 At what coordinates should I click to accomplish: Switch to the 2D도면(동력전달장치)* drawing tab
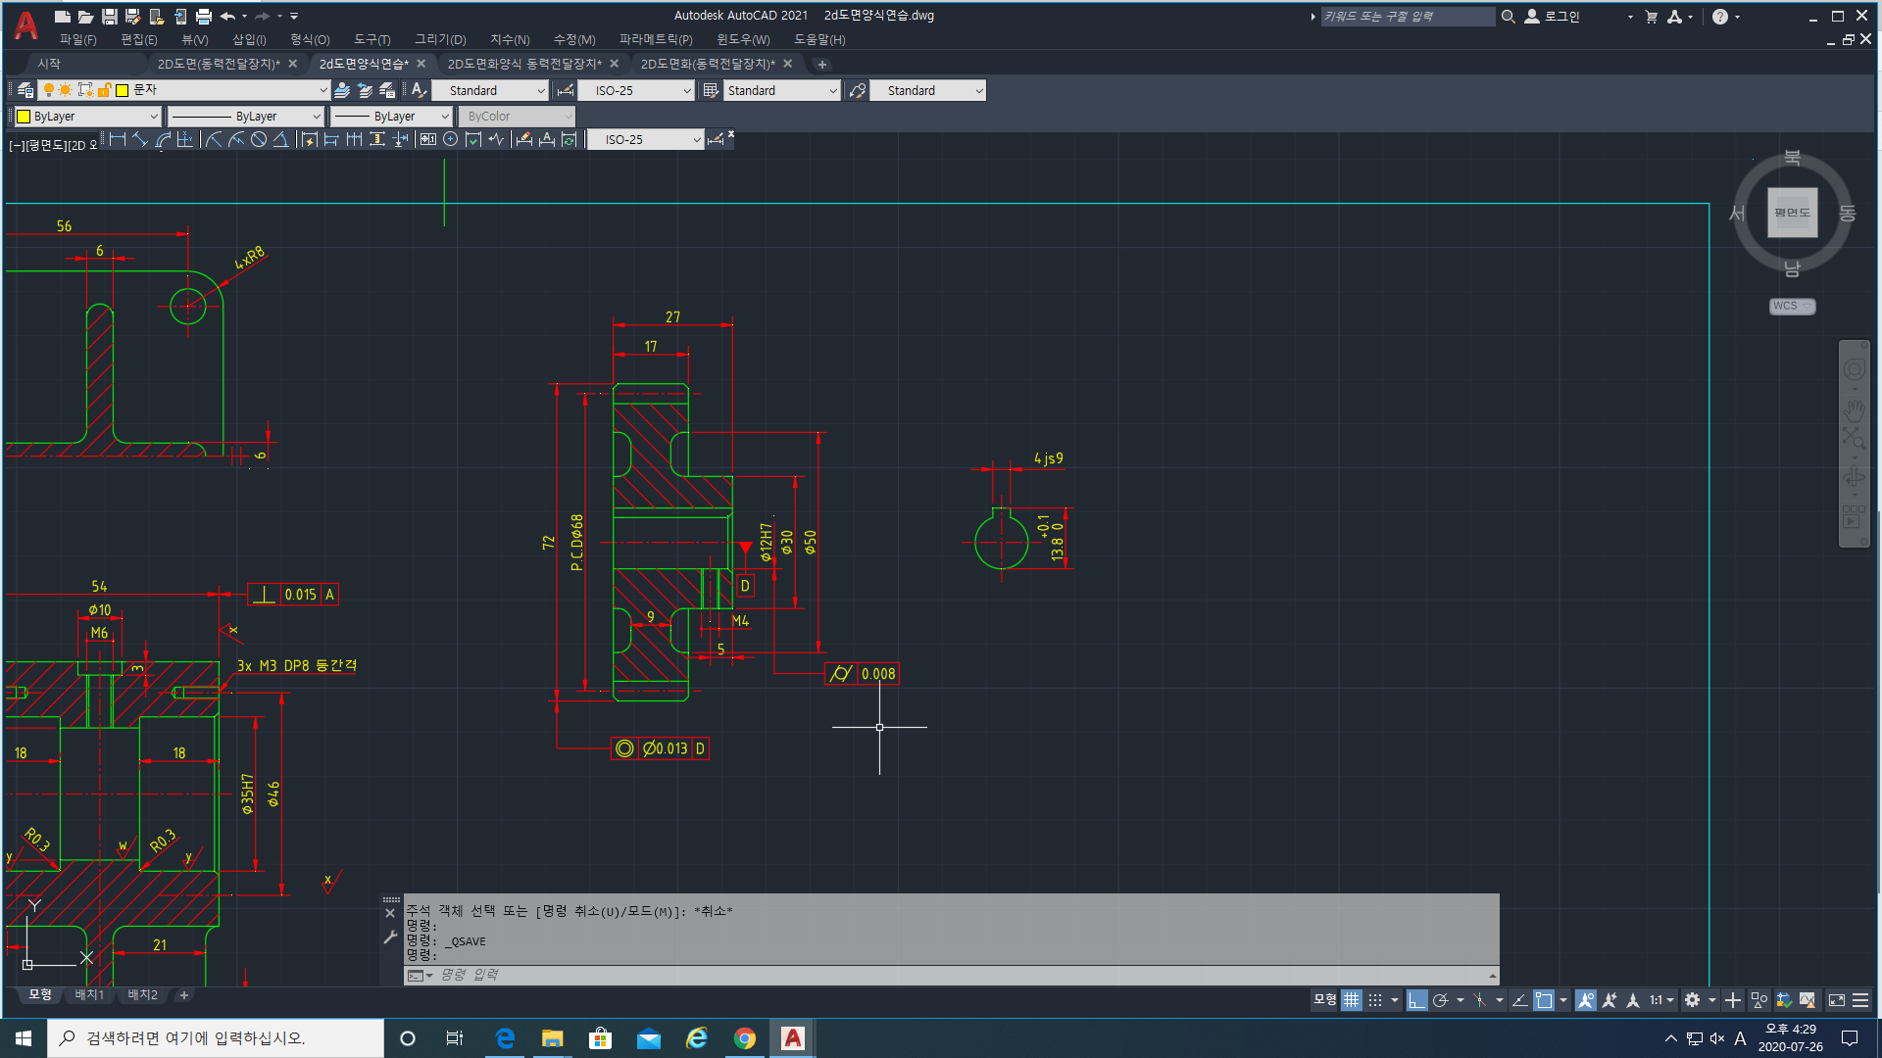(219, 64)
